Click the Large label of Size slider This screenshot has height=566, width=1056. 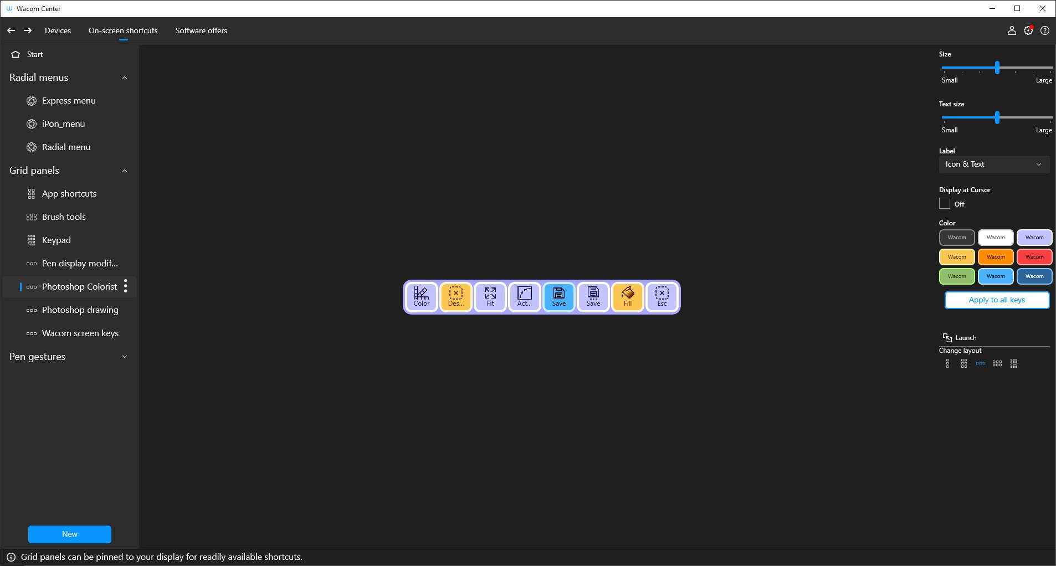pos(1044,80)
